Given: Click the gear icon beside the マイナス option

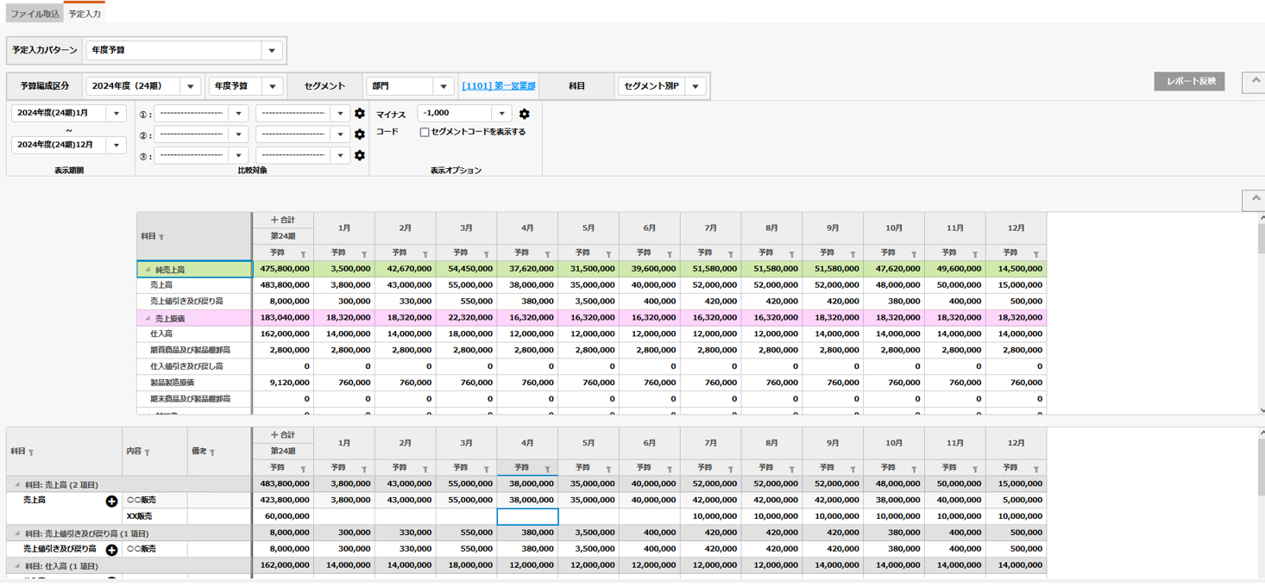Looking at the screenshot, I should point(525,113).
